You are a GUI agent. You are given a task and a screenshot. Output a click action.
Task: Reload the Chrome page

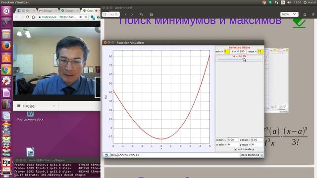(28, 17)
